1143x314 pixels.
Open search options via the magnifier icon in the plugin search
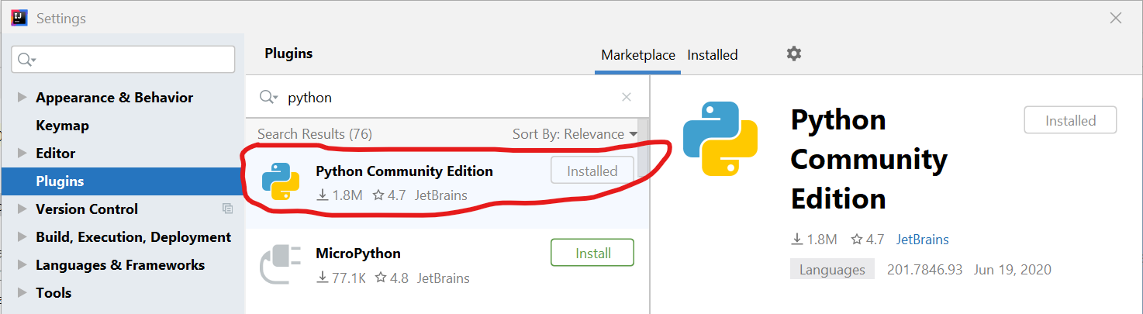point(269,97)
